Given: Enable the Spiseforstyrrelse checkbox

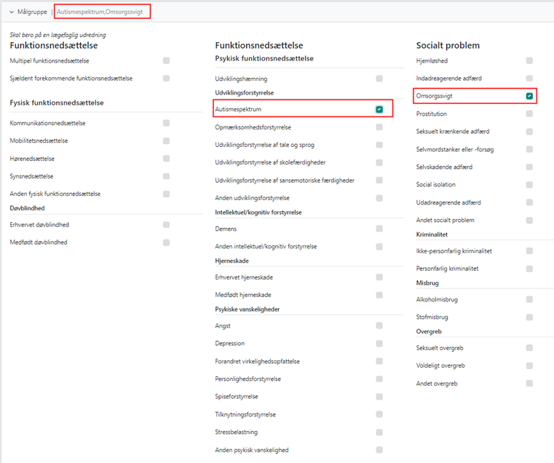Looking at the screenshot, I should pyautogui.click(x=379, y=397).
